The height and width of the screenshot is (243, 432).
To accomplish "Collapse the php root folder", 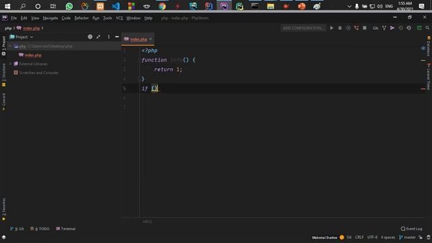I will (10, 46).
